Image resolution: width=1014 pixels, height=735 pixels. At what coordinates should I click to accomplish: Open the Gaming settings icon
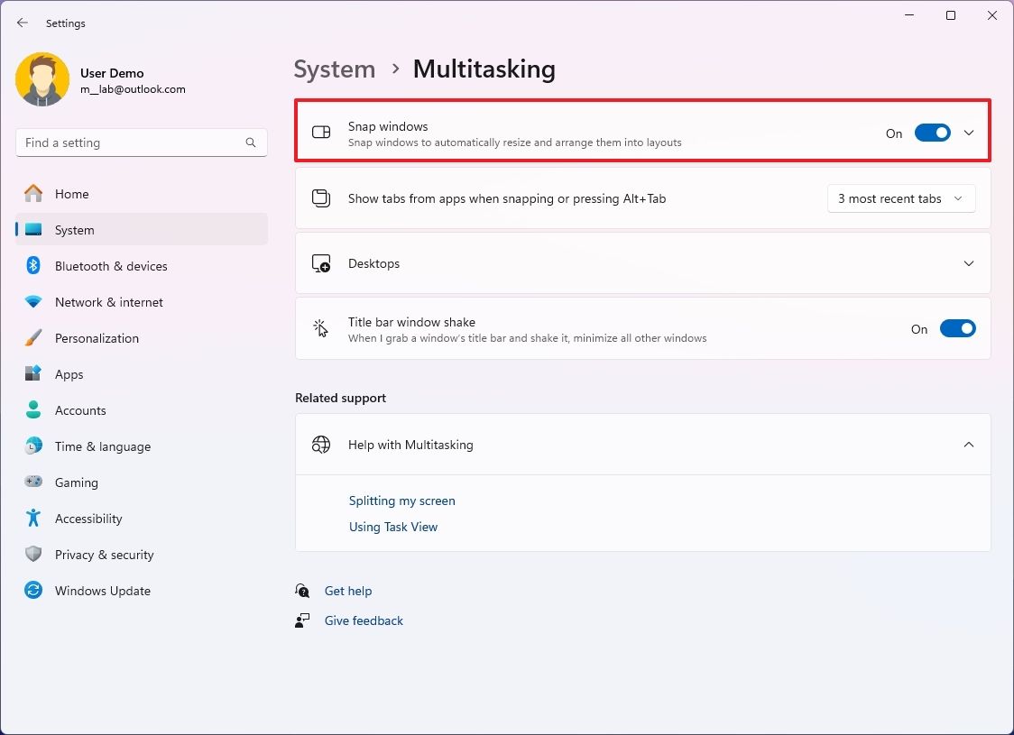point(33,482)
